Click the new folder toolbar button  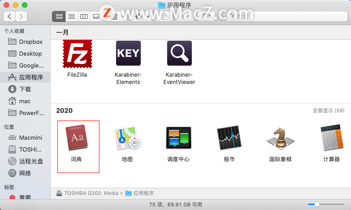point(206,16)
